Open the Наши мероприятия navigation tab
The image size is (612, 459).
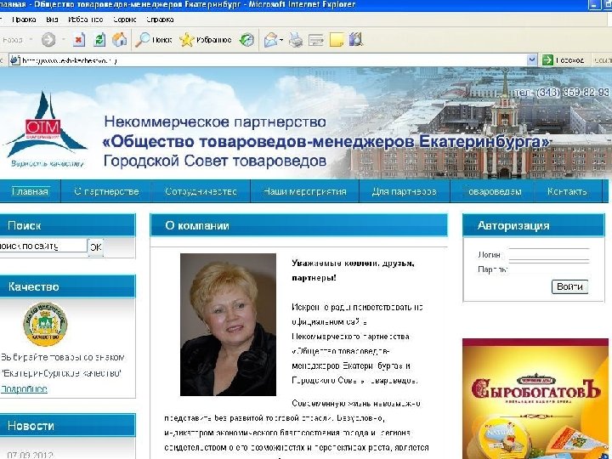[305, 191]
